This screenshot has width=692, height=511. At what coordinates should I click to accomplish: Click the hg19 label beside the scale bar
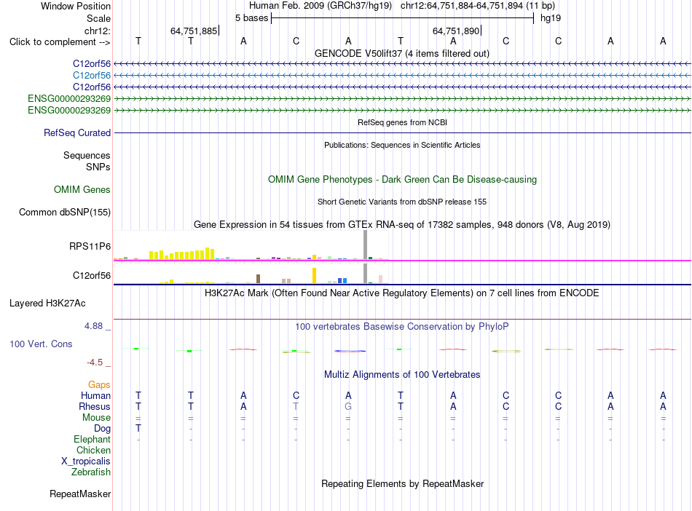tap(551, 18)
